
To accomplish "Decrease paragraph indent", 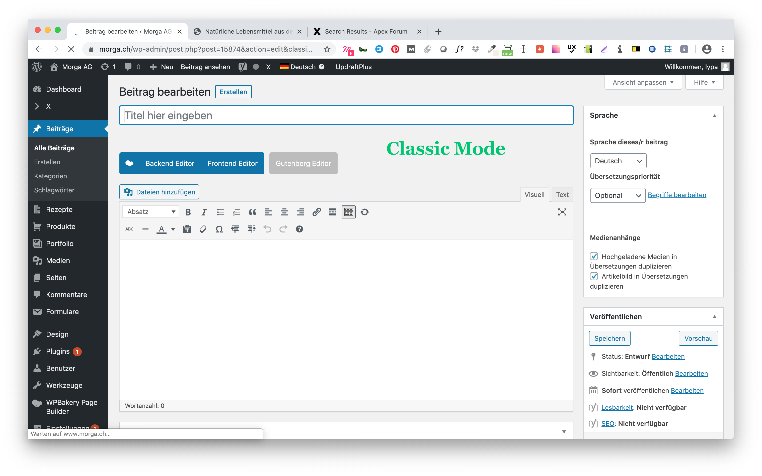I will [235, 229].
